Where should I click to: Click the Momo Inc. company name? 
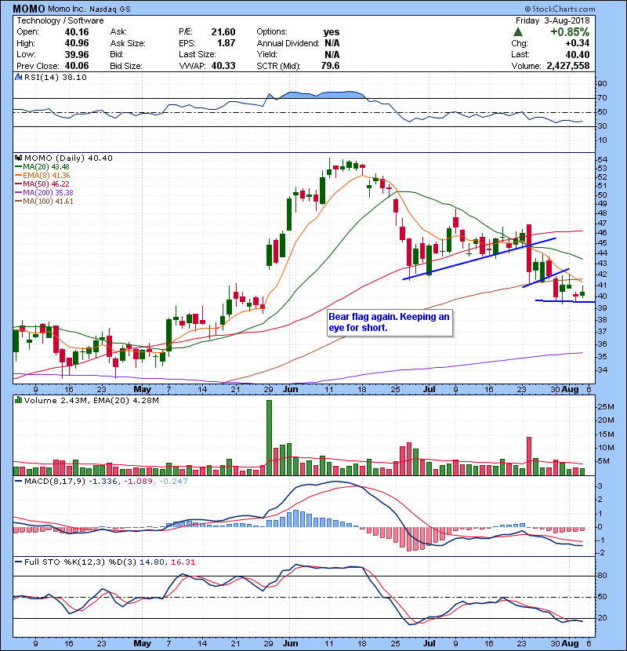[67, 9]
